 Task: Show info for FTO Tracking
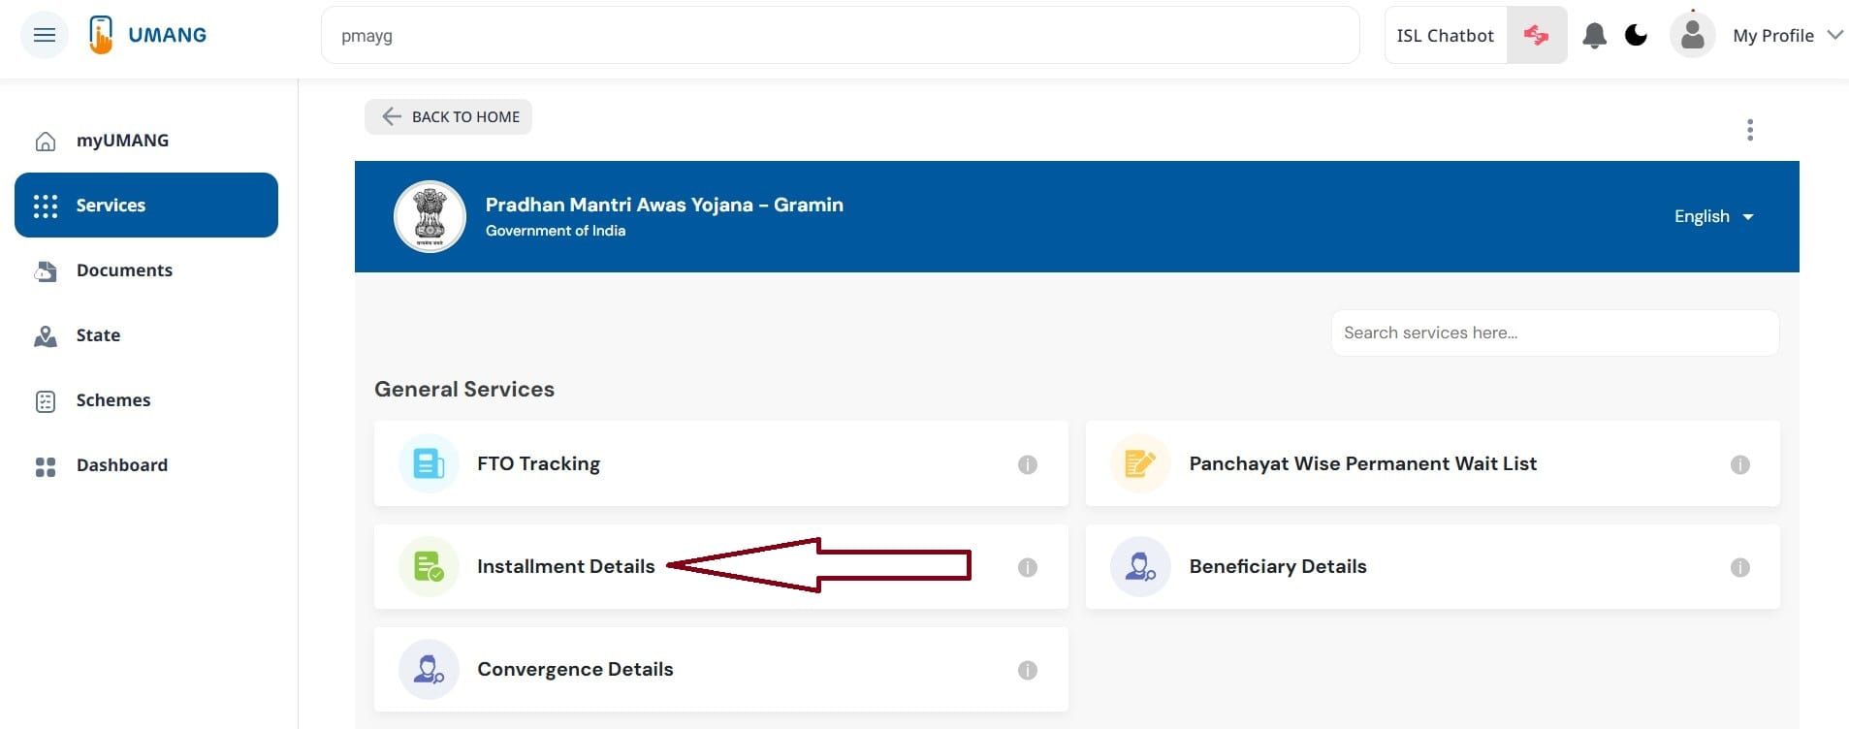tap(1028, 464)
